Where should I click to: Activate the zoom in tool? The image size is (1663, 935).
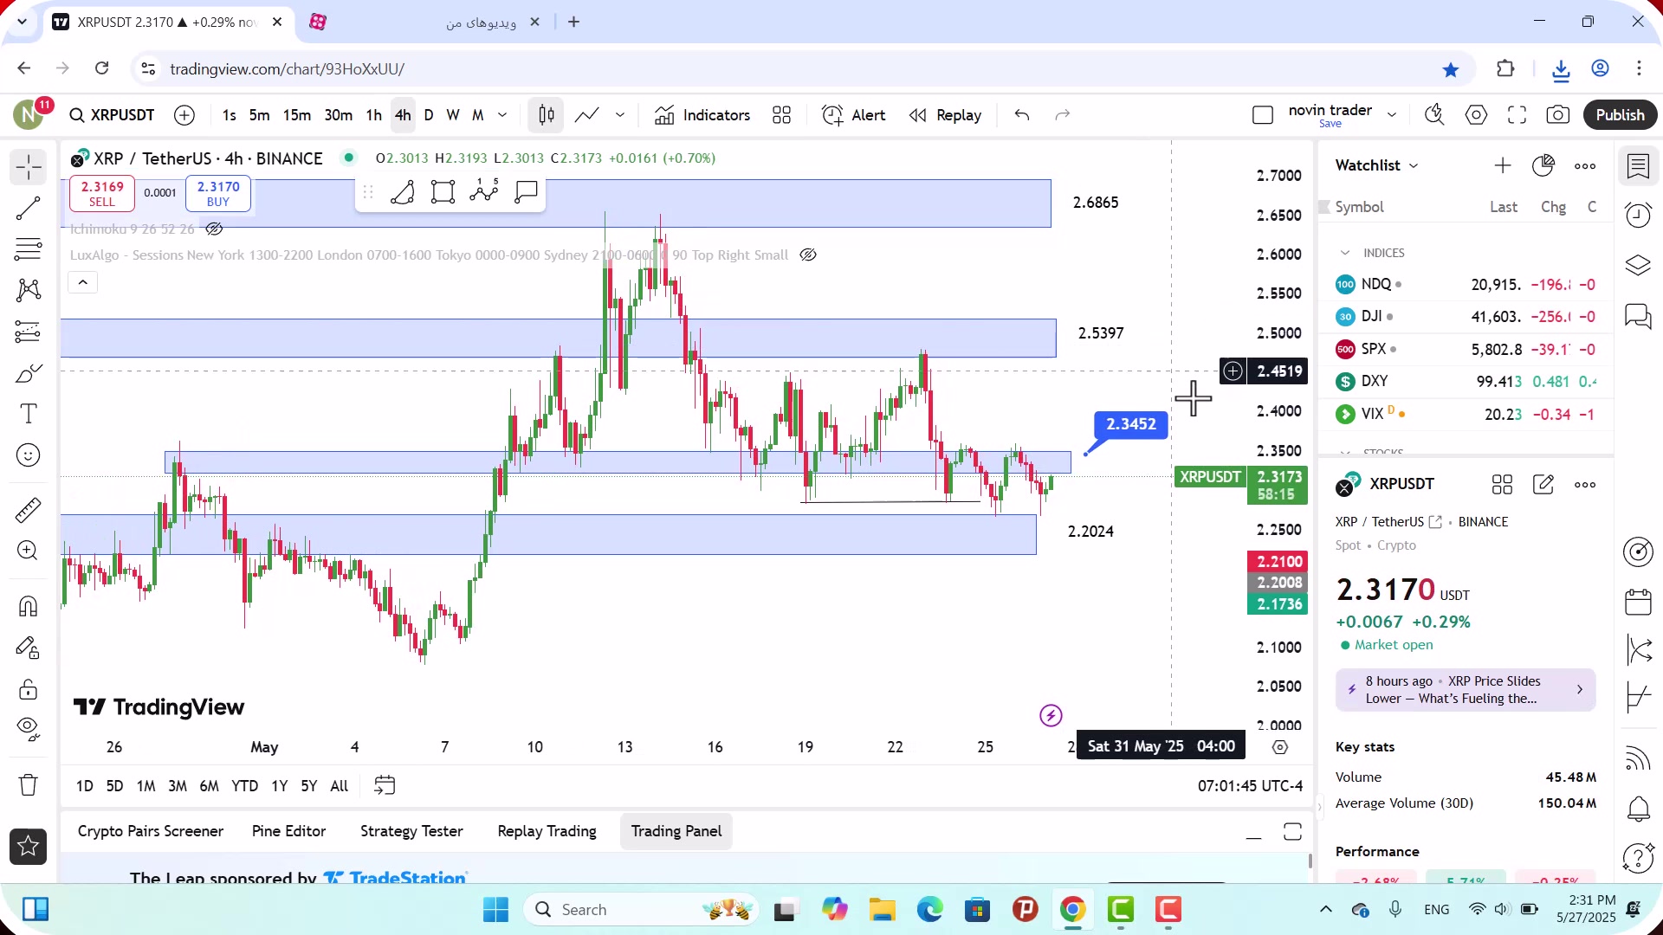point(28,551)
